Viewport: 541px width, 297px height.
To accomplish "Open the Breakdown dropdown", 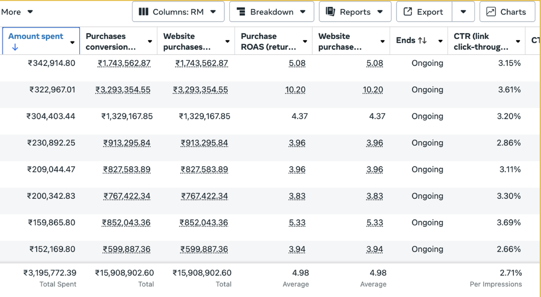I will pyautogui.click(x=272, y=12).
